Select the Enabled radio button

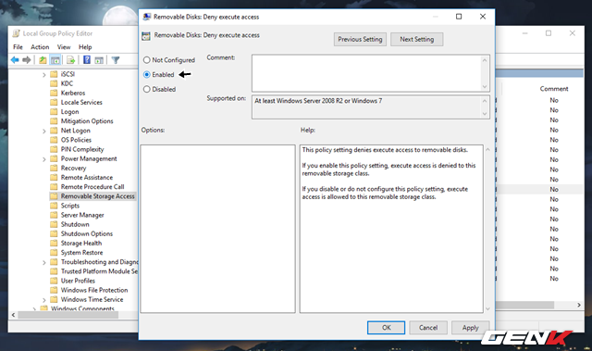[146, 74]
